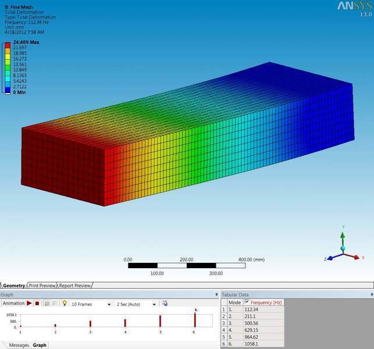Screen dimensions: 374x349
Task: Select frequency cell 211.1
Action: (x=263, y=316)
